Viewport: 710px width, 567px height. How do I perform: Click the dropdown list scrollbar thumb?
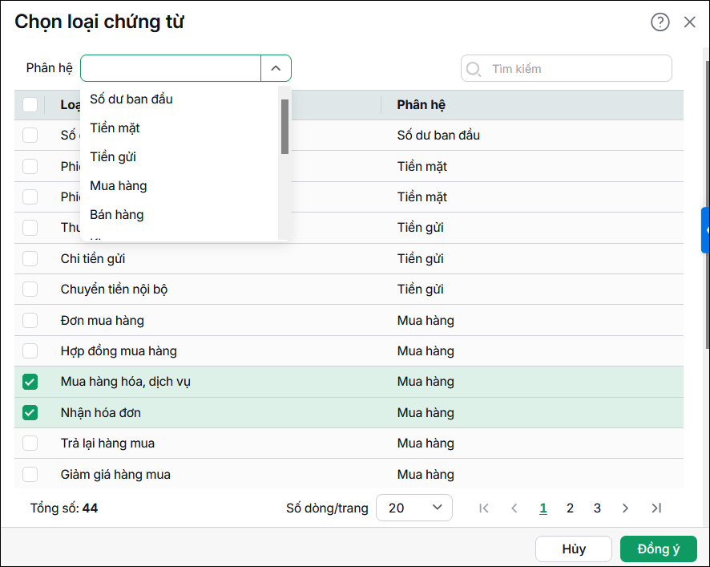tap(284, 127)
